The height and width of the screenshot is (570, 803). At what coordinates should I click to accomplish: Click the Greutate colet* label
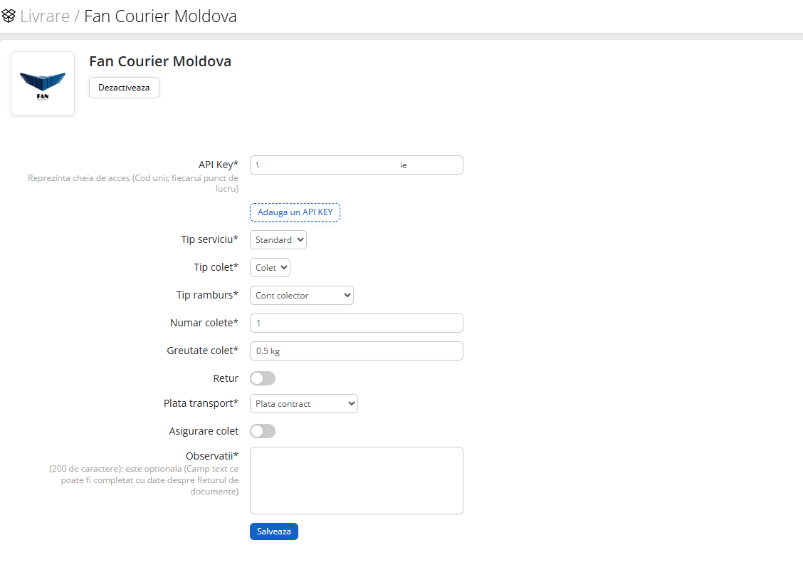[x=202, y=351]
